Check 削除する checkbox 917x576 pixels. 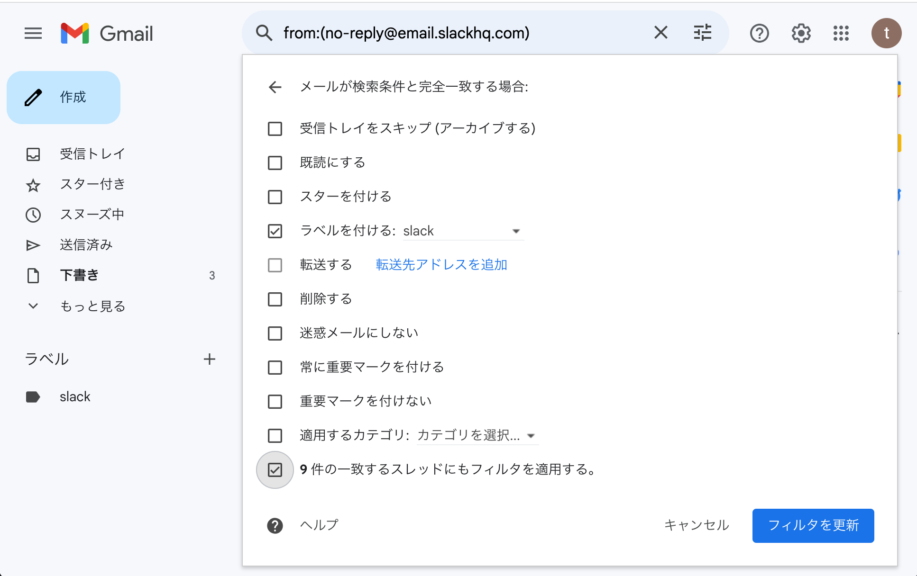tap(275, 299)
